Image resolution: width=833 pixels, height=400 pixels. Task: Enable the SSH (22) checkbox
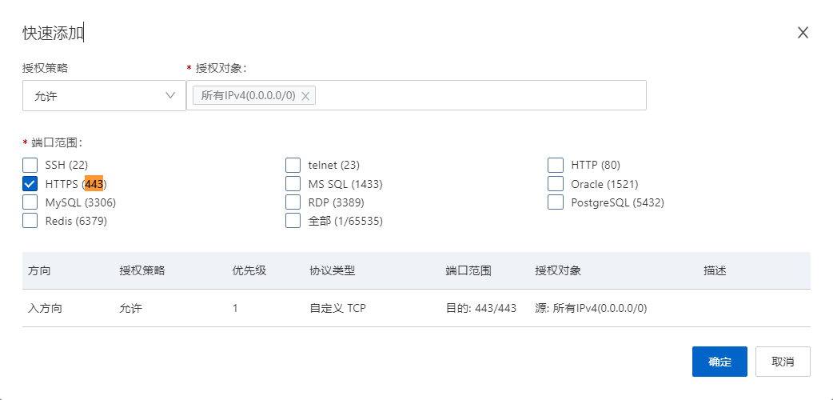(30, 166)
